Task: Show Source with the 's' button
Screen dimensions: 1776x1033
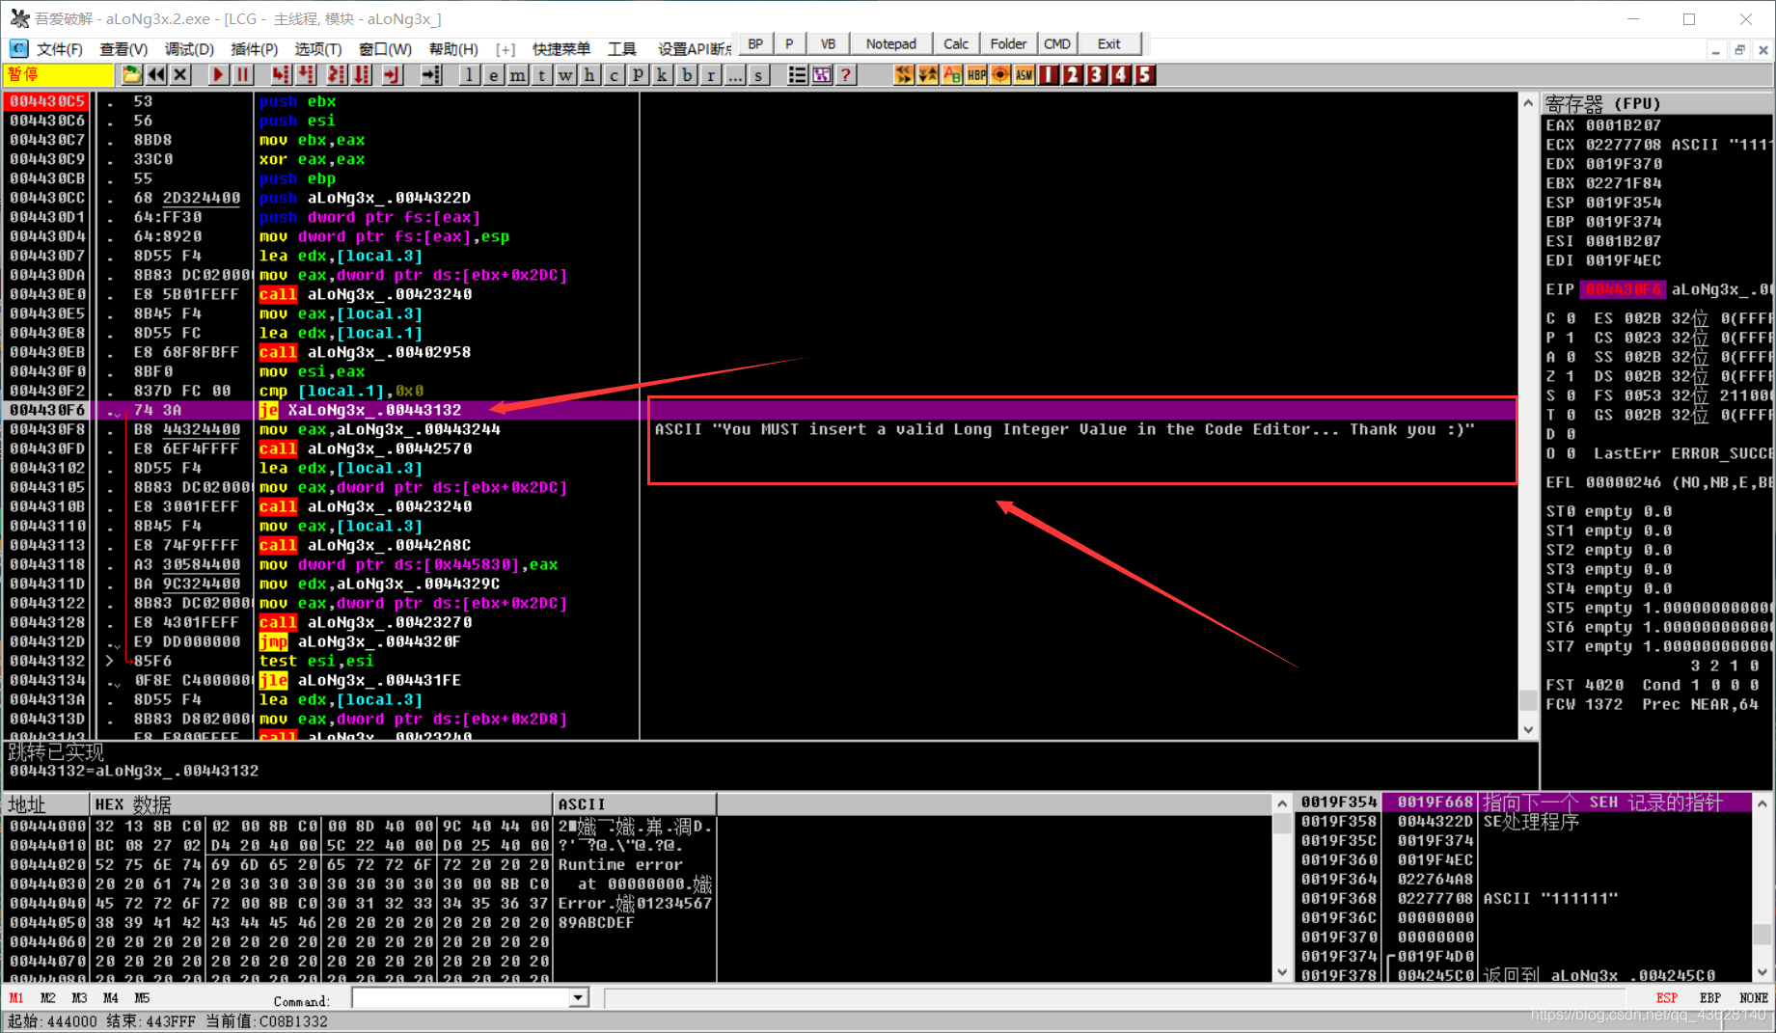Action: [x=759, y=74]
